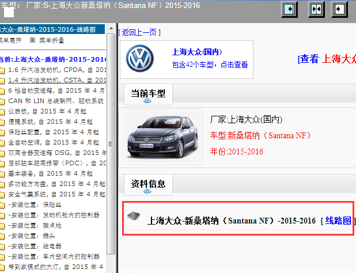Viewport: 356px width, 273px height.
Task: Click 包含42个车型，点击查看 link
Action: pyautogui.click(x=210, y=65)
